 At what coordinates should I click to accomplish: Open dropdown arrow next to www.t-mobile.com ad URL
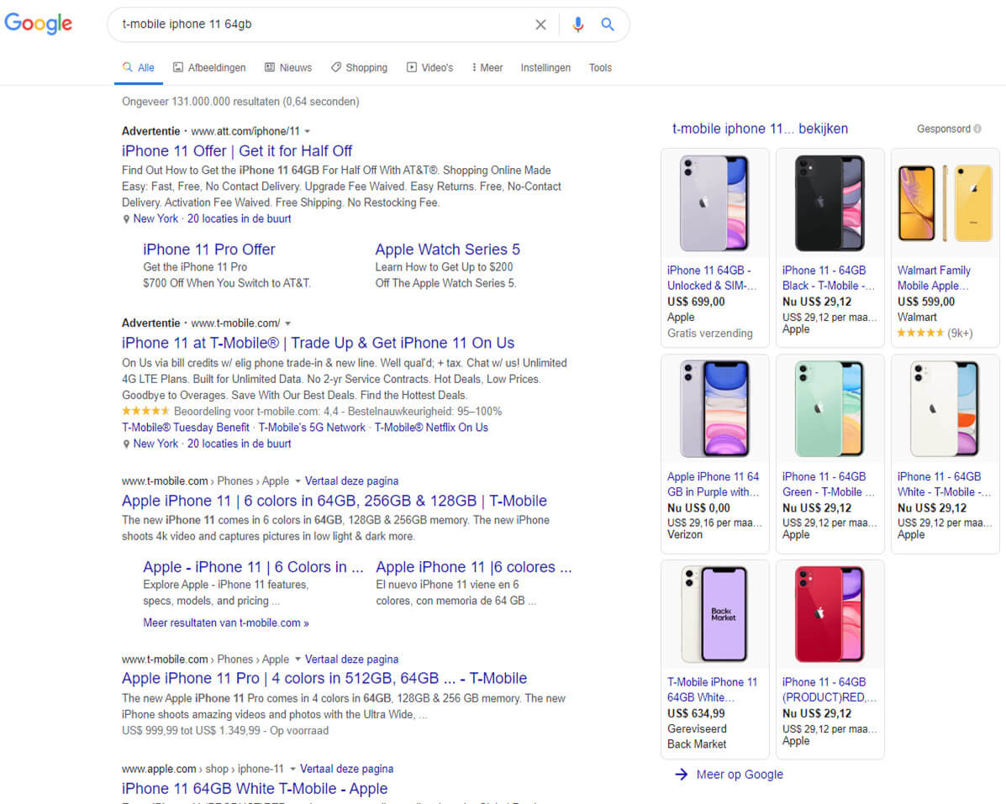[x=287, y=323]
